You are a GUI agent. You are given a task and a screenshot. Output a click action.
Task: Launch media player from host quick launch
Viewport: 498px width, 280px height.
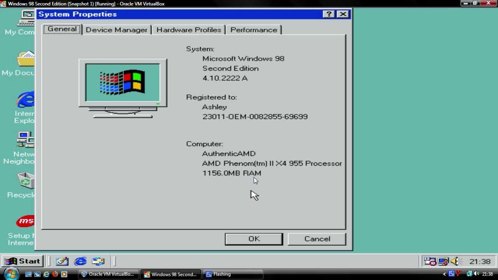[x=64, y=274]
